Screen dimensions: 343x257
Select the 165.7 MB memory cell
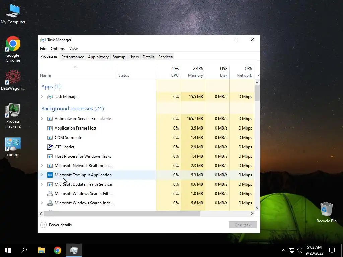tap(193, 119)
